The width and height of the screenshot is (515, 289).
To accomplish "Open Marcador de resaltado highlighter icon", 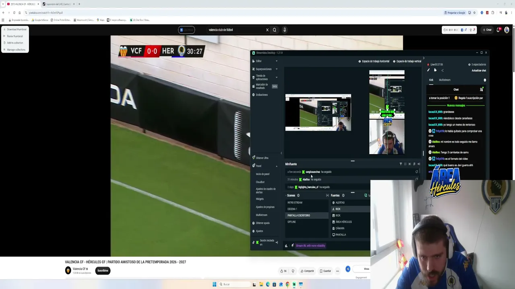I will pos(253,86).
